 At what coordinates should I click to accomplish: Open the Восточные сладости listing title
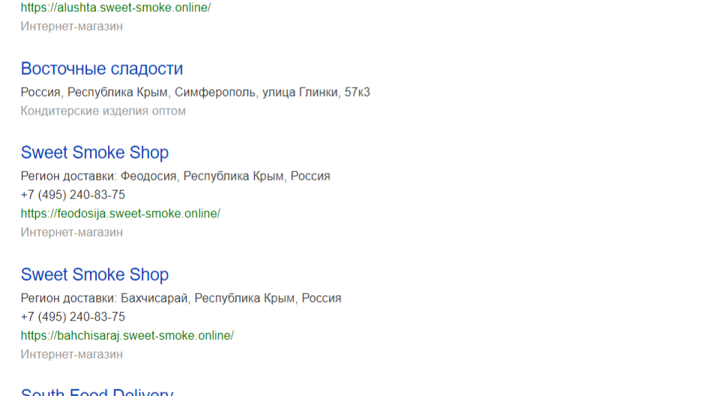click(x=102, y=69)
